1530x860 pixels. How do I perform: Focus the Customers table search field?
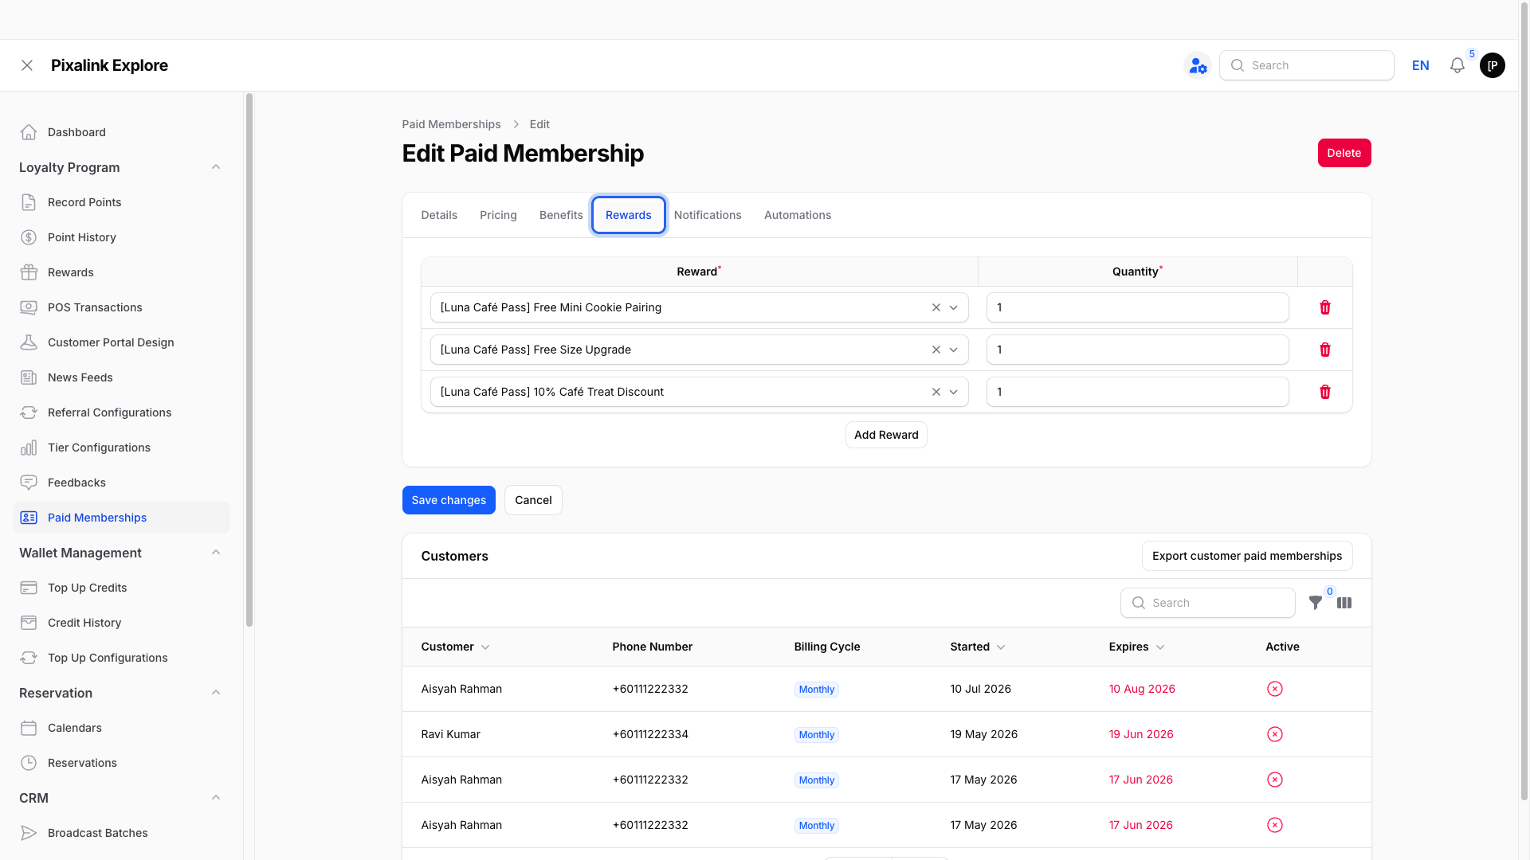(x=1208, y=603)
